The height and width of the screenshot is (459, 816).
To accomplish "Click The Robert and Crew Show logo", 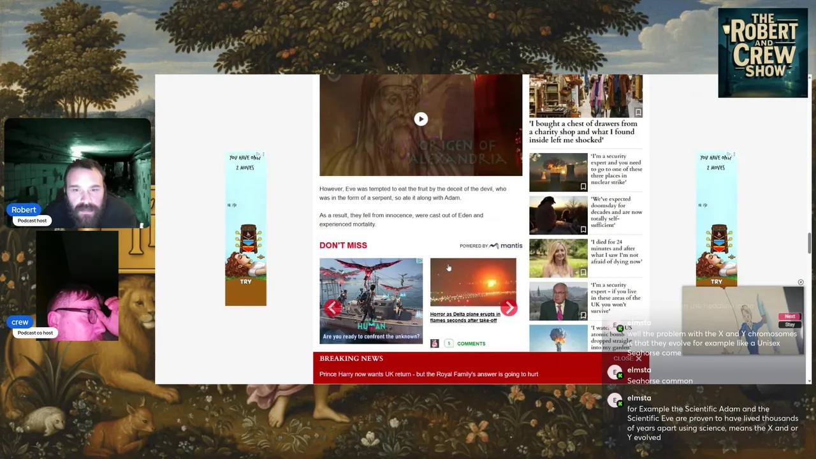I will tap(763, 52).
